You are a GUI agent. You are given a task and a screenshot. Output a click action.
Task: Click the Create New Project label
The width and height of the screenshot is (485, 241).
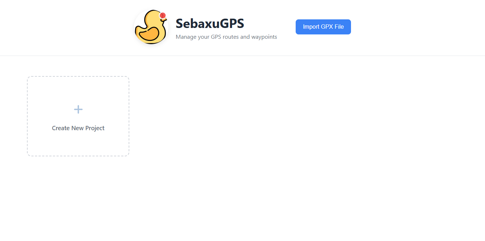pos(78,128)
